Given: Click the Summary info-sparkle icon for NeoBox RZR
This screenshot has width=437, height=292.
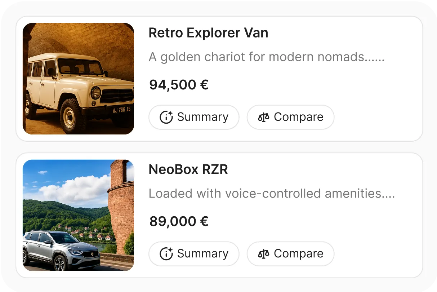Looking at the screenshot, I should click(166, 254).
